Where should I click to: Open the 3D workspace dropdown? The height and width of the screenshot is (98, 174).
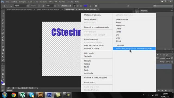[163, 6]
